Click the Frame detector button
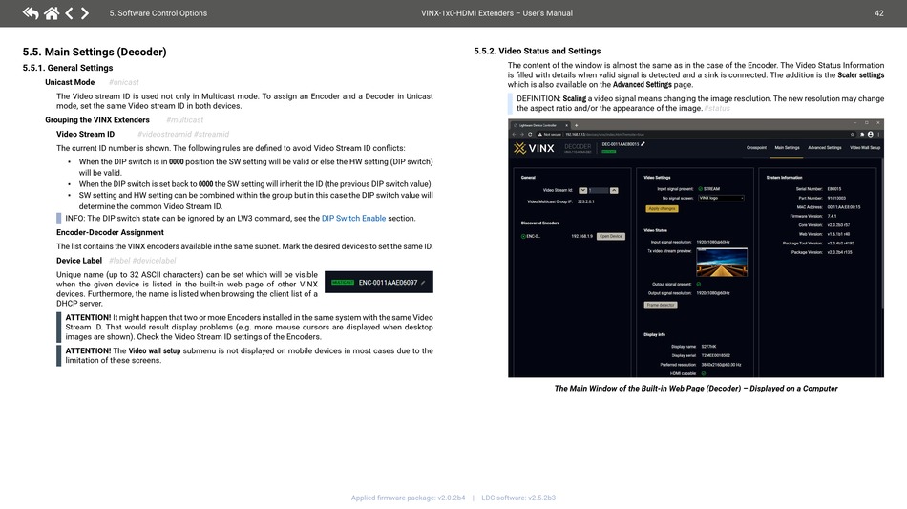 coord(661,305)
